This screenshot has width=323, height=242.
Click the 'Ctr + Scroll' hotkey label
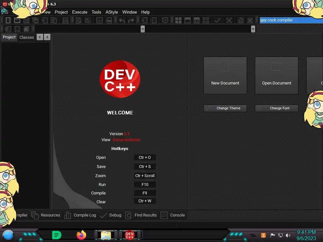coord(145,176)
